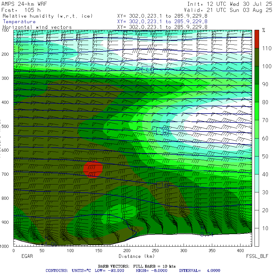Click the 'Horizontal wind vectors' label
The image size is (274, 274).
click(x=37, y=27)
